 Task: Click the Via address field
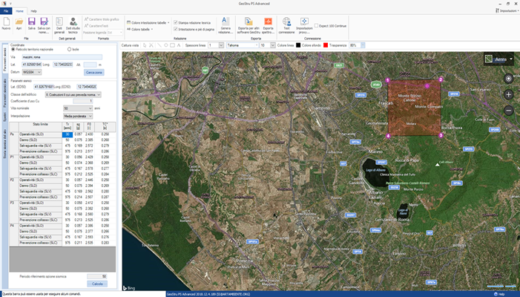(62, 57)
